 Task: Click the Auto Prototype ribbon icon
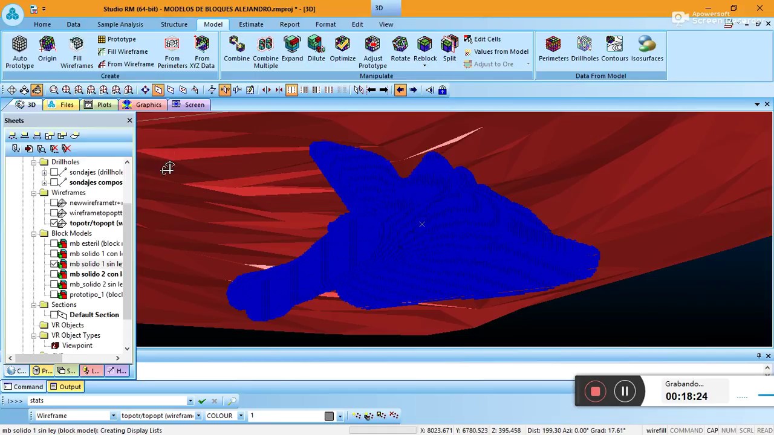19,51
